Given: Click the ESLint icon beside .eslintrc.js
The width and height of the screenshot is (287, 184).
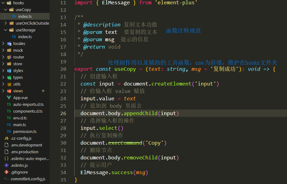Looking at the screenshot, I should pos(6,165).
